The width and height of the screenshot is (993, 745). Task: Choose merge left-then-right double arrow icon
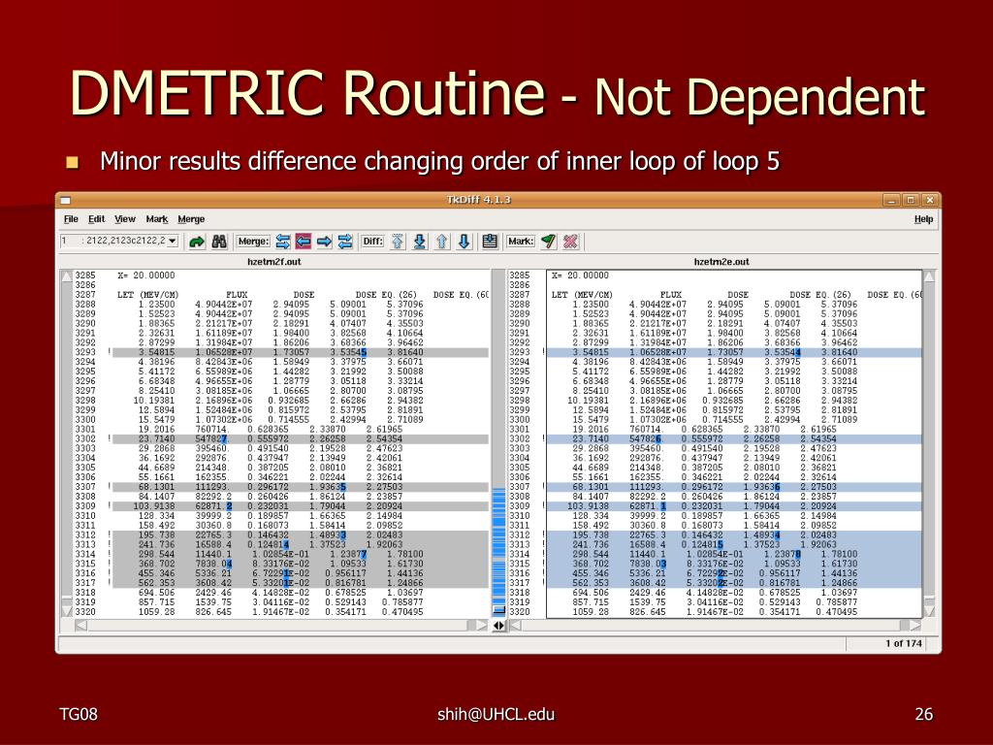pos(283,242)
